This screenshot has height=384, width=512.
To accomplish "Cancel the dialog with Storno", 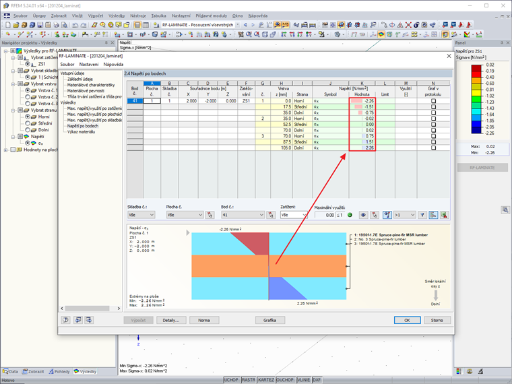I will tap(437, 320).
